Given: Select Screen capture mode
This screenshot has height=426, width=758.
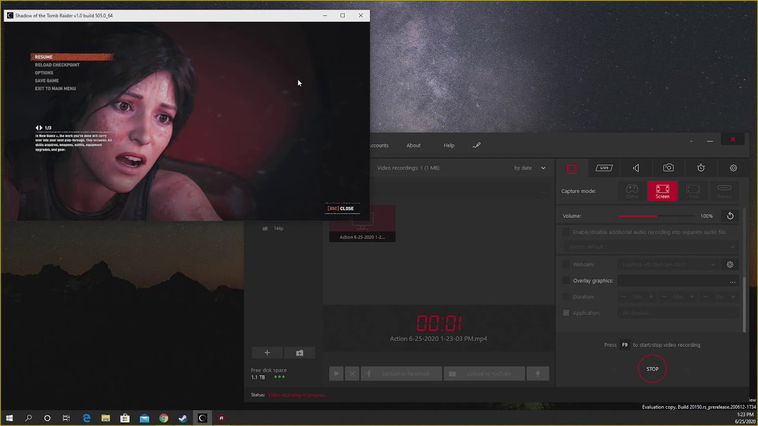Looking at the screenshot, I should click(x=663, y=191).
